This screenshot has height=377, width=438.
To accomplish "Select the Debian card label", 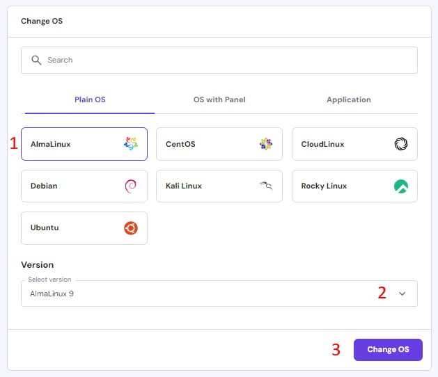I will pos(44,186).
